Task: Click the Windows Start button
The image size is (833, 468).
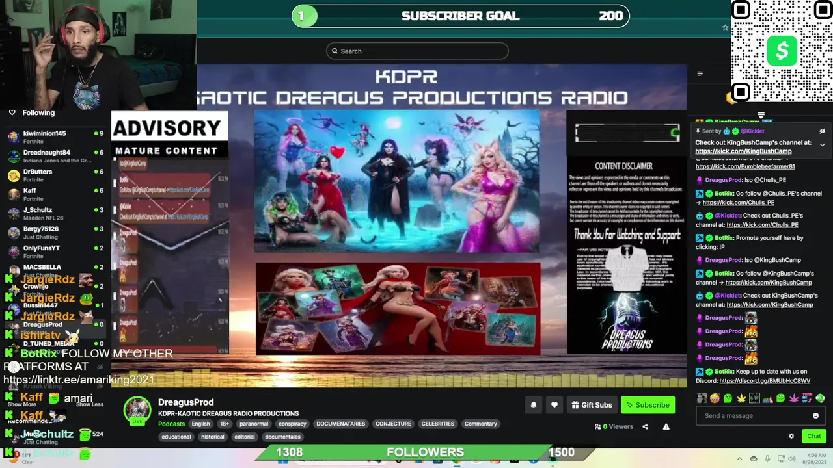Action: [282, 460]
